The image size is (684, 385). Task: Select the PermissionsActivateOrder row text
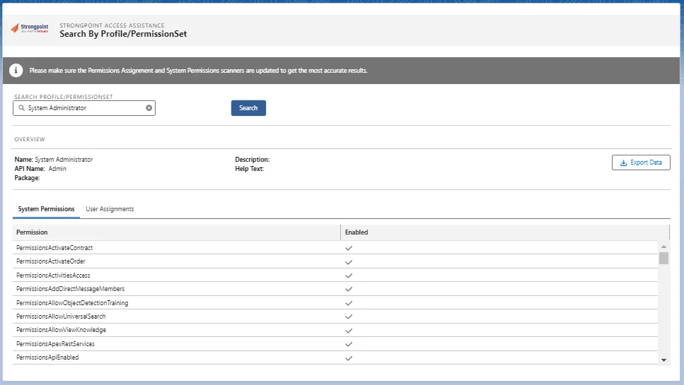51,261
